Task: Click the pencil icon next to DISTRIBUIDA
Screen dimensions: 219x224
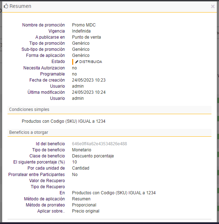Action: (77, 62)
